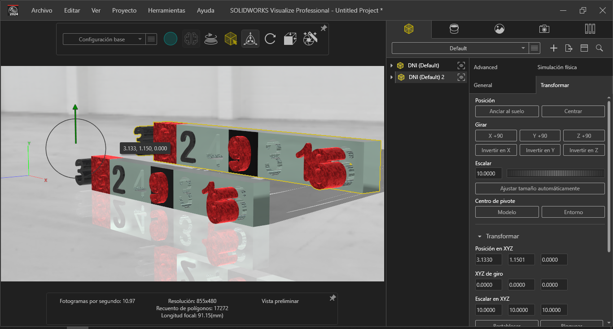Click the Escalar slider bar
Screen dimensions: 613x329
[x=555, y=173]
